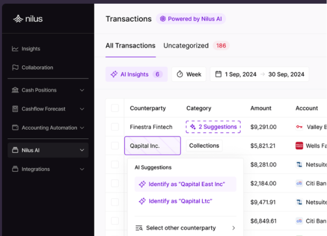Click the calendar icon by 1 Sep, 2024
This screenshot has width=327, height=236.
(218, 74)
